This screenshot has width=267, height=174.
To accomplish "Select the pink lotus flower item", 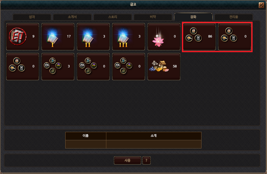I will coord(164,37).
